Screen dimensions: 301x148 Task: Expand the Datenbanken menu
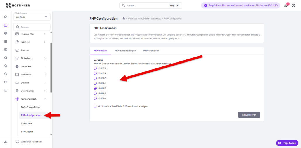31,91
